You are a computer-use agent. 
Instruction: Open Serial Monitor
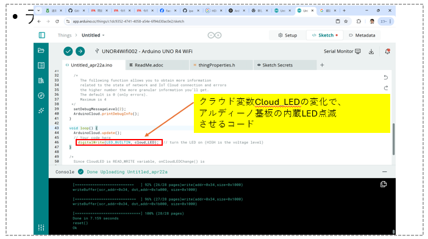point(342,51)
